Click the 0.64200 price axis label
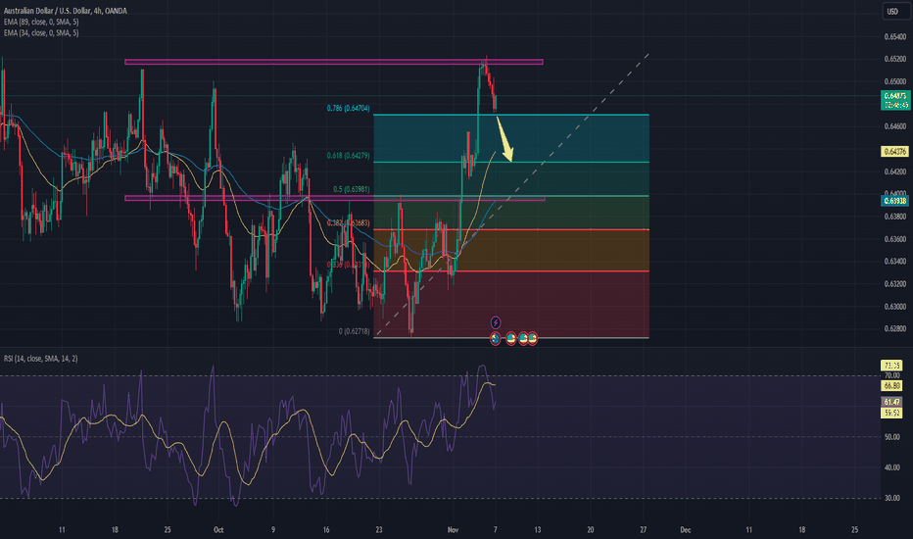Image resolution: width=913 pixels, height=539 pixels. coord(895,171)
